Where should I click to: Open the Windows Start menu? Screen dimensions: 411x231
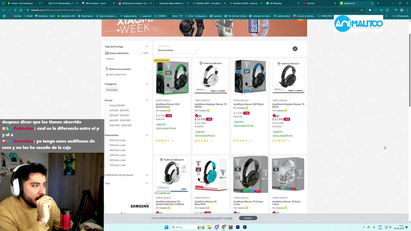166,227
